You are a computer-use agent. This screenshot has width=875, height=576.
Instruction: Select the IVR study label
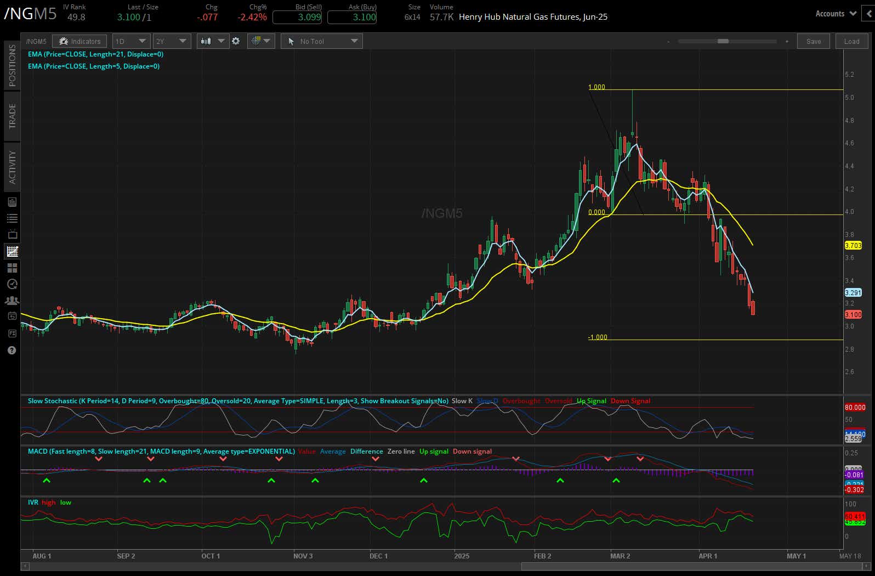(33, 502)
